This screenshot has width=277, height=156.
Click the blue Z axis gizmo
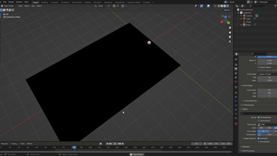click(x=225, y=17)
